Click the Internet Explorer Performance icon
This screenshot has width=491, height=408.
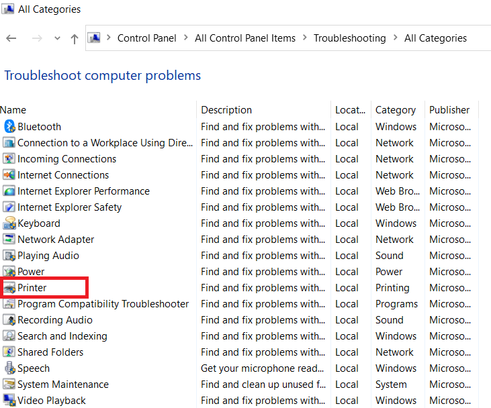point(9,191)
